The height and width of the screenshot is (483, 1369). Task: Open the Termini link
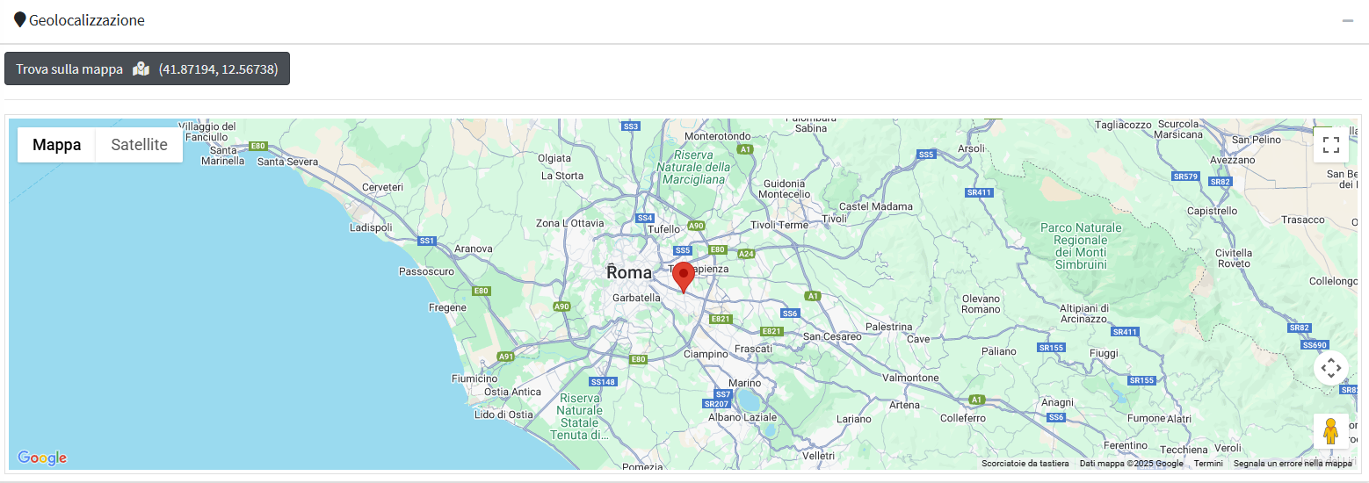(1207, 464)
